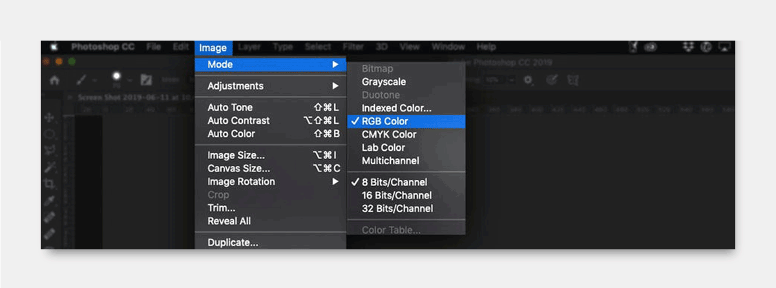Expand the Mode submenu

click(x=271, y=64)
